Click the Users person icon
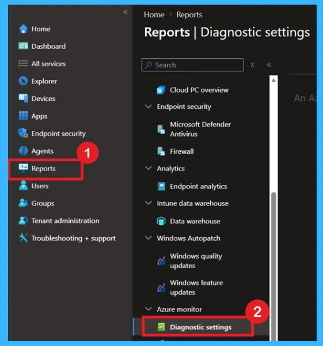Image resolution: width=323 pixels, height=346 pixels. click(23, 185)
